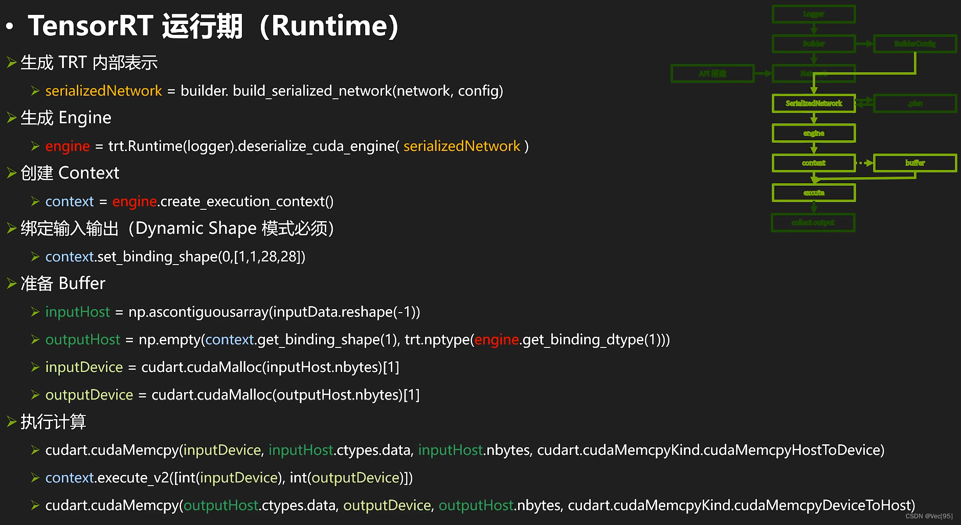
Task: Click the create_execution_context() code line
Action: click(189, 202)
